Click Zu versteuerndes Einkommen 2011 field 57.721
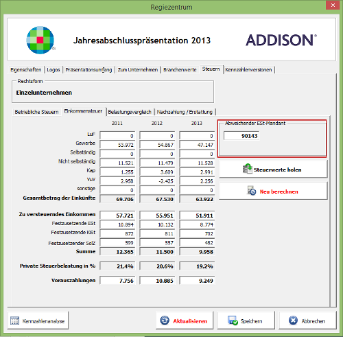The image size is (343, 337). [x=117, y=216]
